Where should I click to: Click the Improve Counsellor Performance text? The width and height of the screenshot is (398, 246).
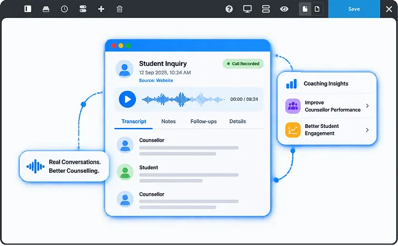click(x=333, y=106)
